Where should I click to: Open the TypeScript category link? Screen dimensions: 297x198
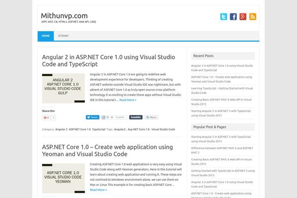(99, 129)
